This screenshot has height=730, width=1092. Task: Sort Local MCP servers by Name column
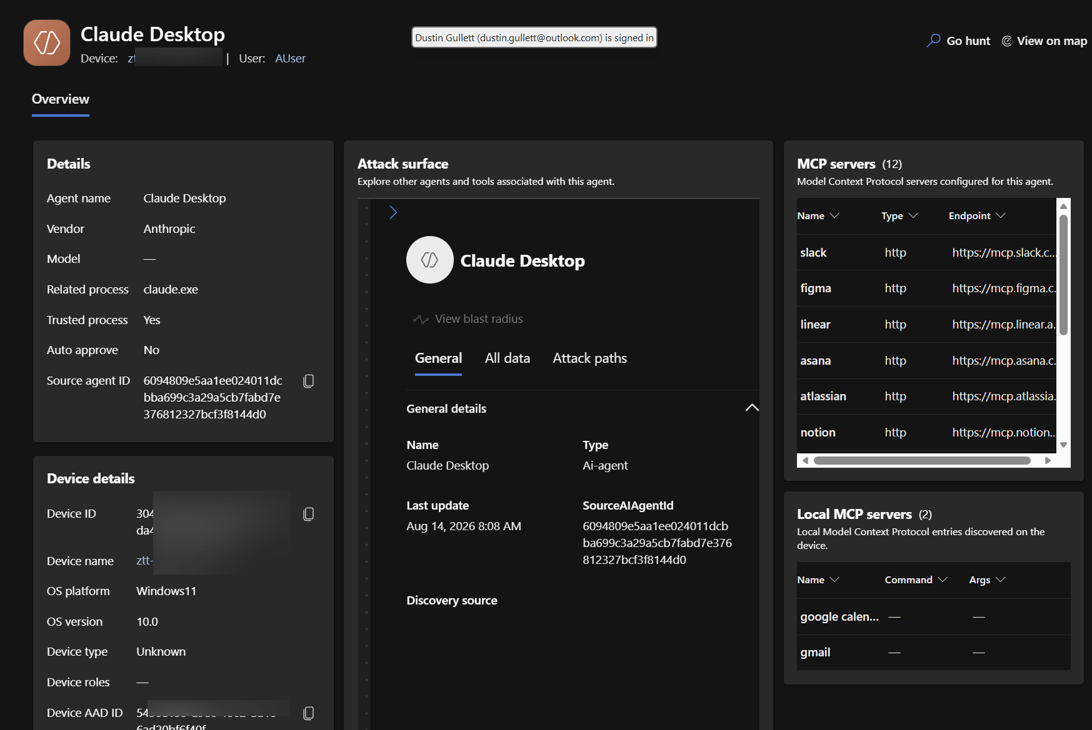pos(818,580)
